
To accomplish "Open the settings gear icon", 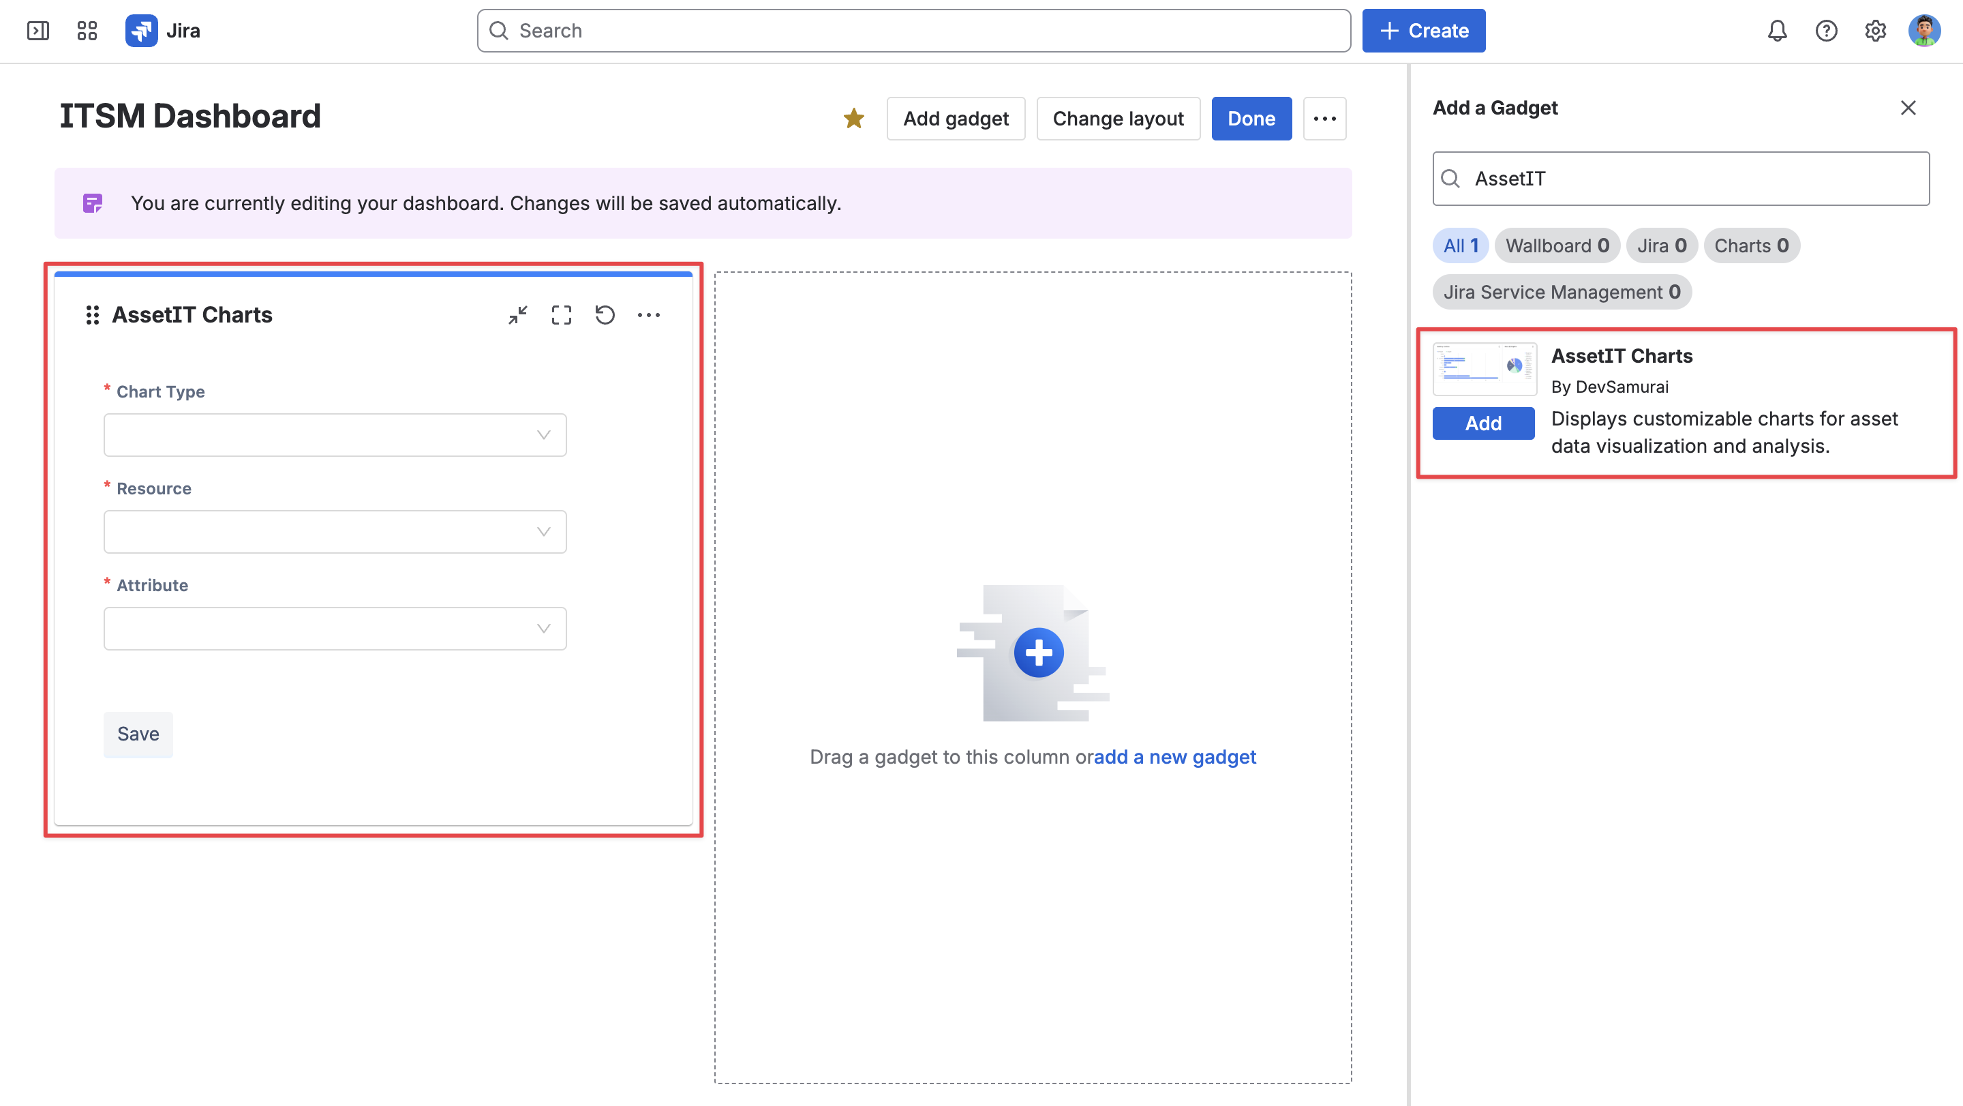I will 1874,31.
